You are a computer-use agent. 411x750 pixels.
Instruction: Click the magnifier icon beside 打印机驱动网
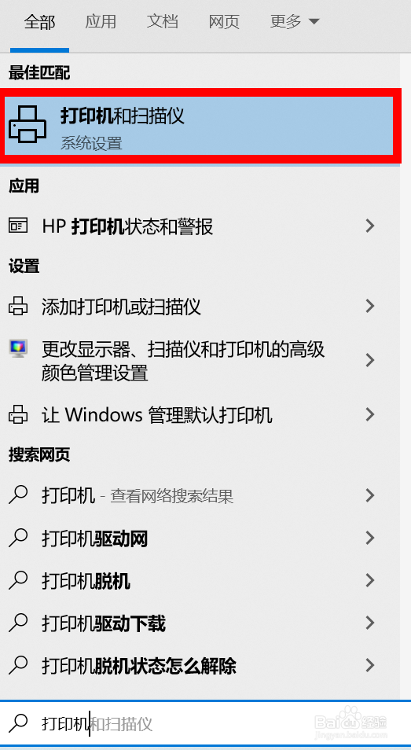coord(18,538)
